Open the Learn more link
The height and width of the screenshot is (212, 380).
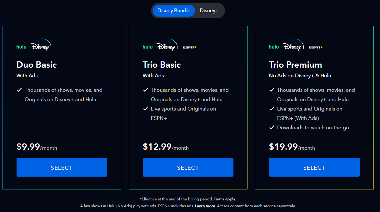[205, 206]
